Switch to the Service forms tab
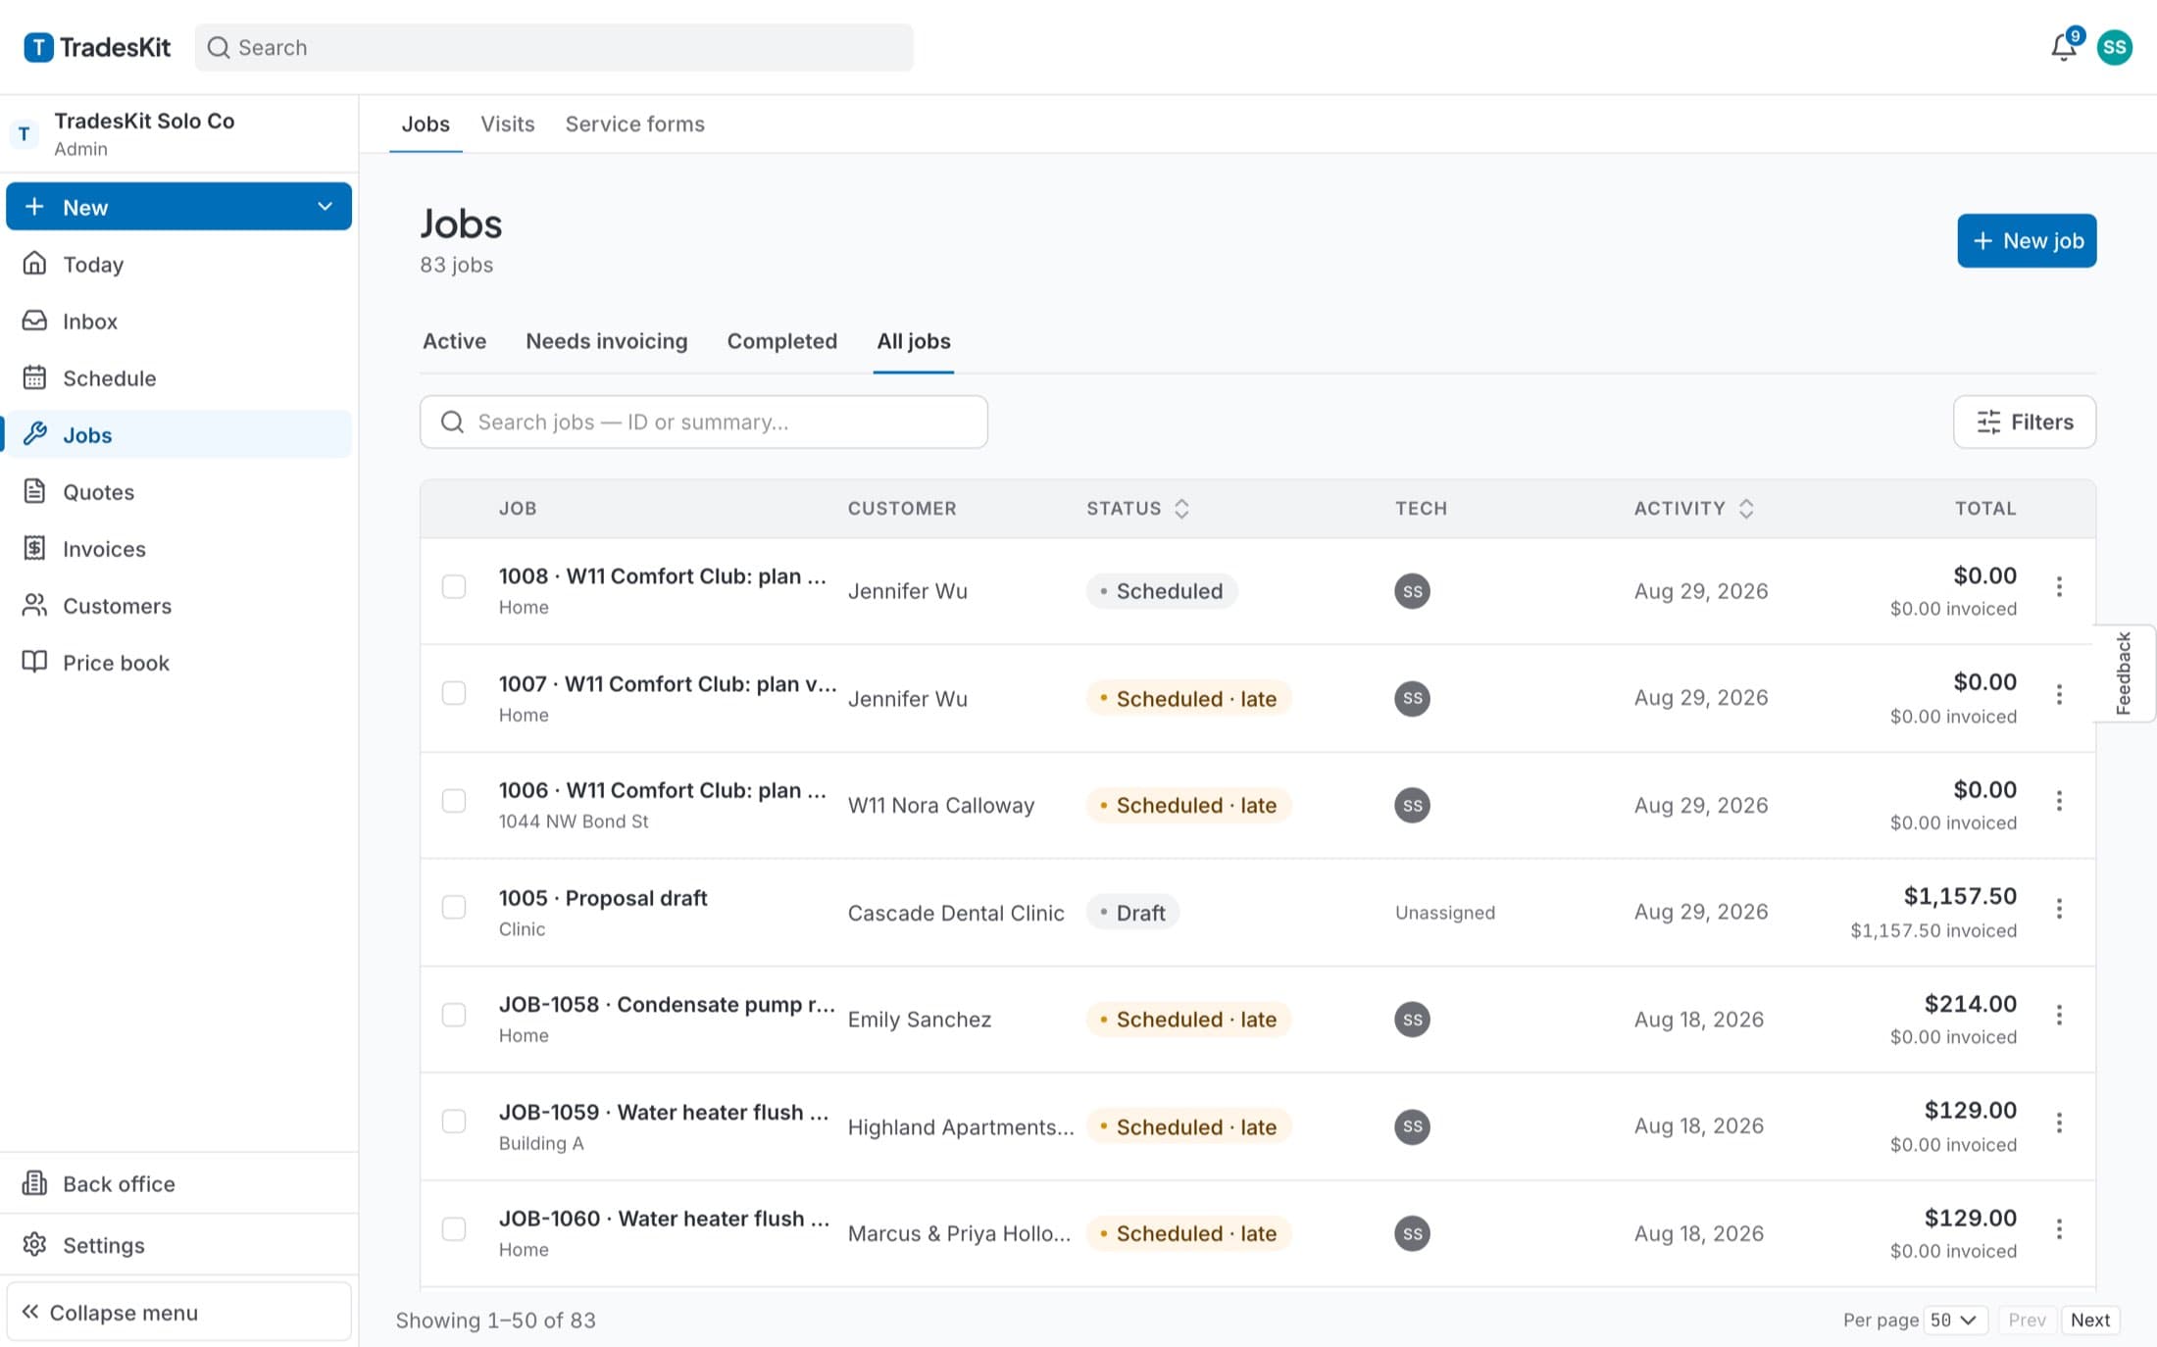 pos(634,124)
